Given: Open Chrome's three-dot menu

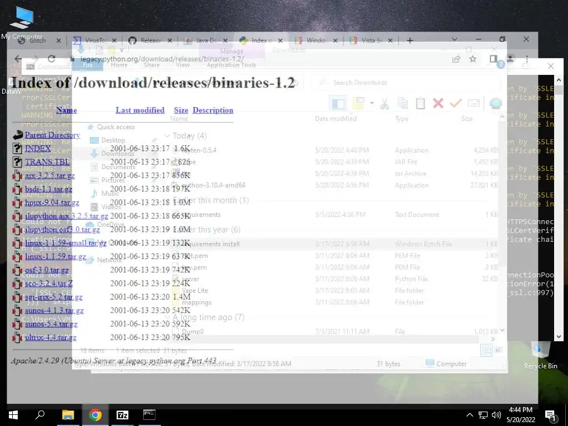Looking at the screenshot, I should (527, 59).
